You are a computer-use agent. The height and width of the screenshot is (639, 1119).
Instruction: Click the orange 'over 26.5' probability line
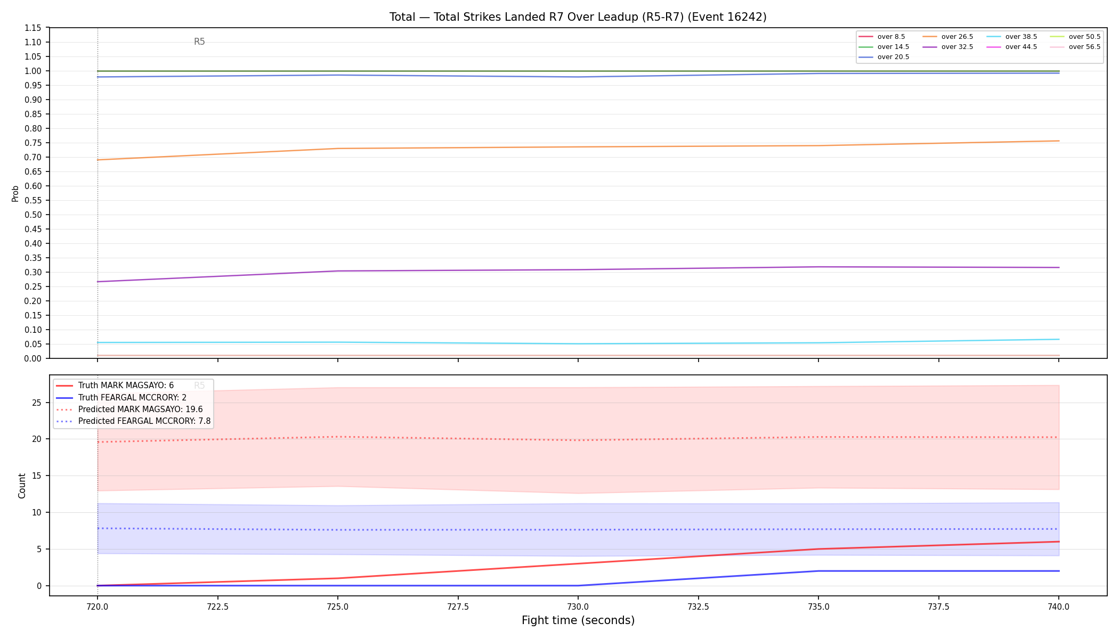coord(578,147)
